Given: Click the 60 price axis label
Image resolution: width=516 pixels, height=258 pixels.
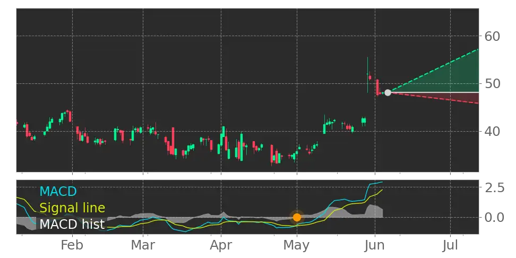Looking at the screenshot, I should click(x=492, y=36).
